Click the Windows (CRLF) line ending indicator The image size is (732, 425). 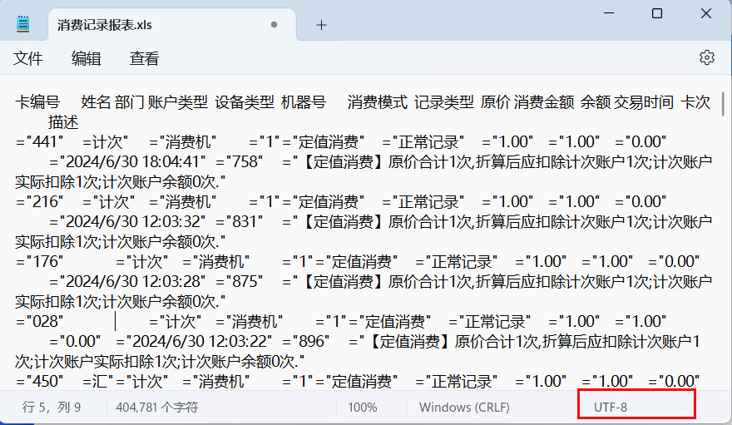[x=464, y=408]
